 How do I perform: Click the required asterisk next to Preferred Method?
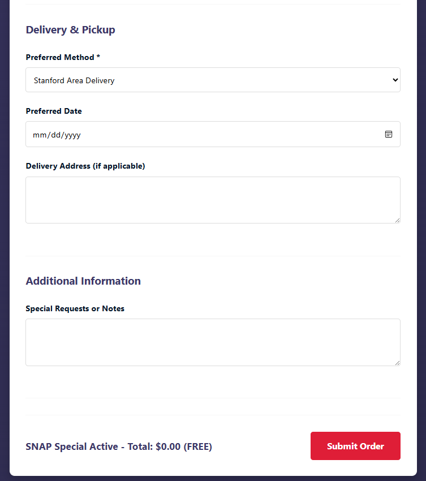98,57
